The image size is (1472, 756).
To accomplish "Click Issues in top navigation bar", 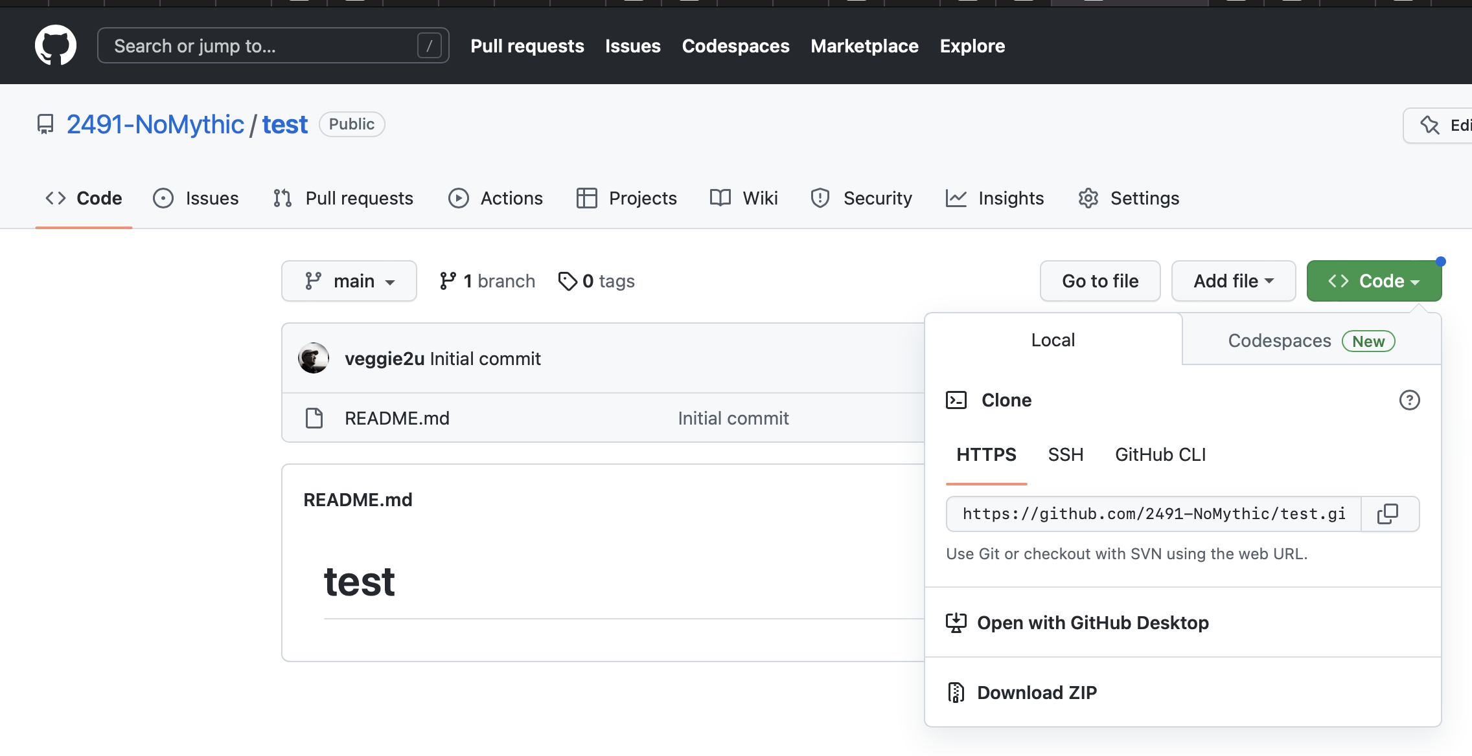I will [633, 46].
